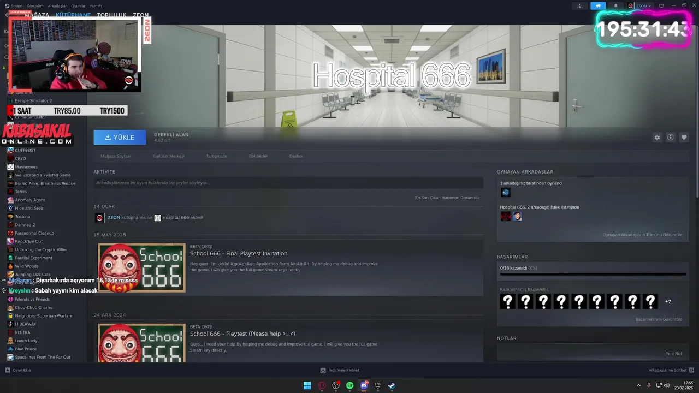
Task: Click first wishlist friend avatar
Action: tap(506, 216)
